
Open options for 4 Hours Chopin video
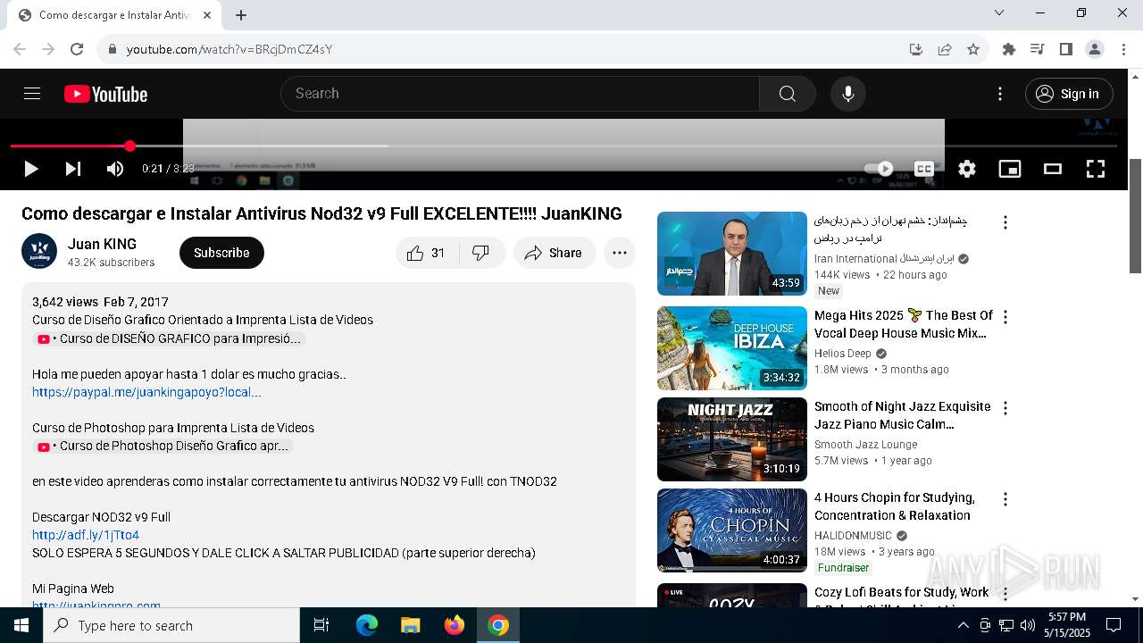1005,499
